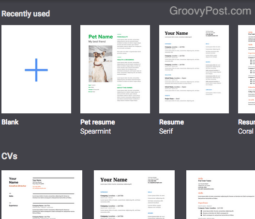Click 'Your Name' heading in Resume Serif thumbnail
Screen dimensions: 255x219
(176, 33)
